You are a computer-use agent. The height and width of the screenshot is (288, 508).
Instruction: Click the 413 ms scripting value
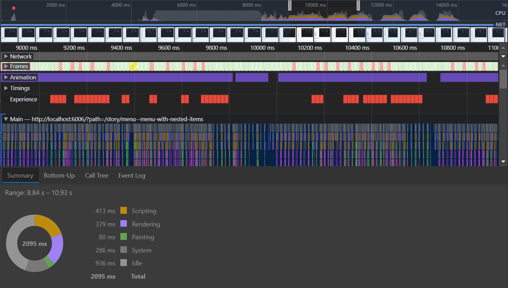tap(105, 211)
